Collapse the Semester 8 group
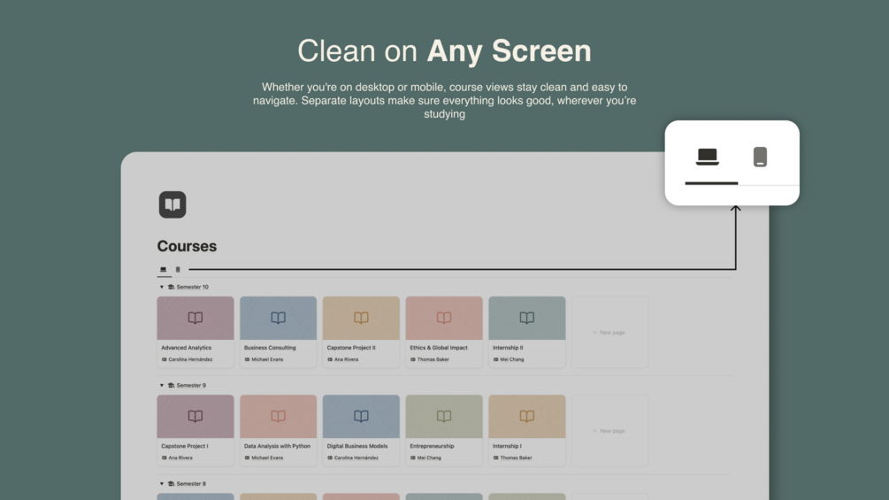This screenshot has height=500, width=889. 162,483
